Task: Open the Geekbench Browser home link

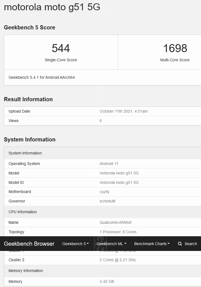Action: [29, 244]
